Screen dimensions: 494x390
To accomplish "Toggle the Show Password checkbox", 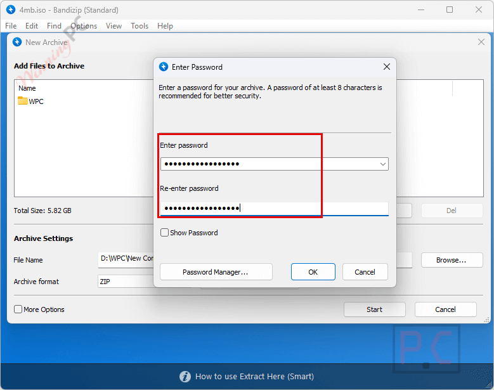I will 164,233.
